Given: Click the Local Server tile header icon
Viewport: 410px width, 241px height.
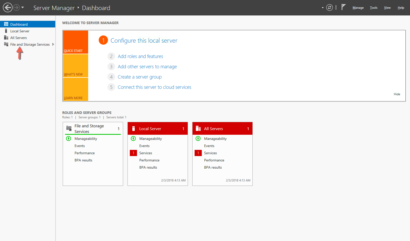Looking at the screenshot, I should coord(133,128).
